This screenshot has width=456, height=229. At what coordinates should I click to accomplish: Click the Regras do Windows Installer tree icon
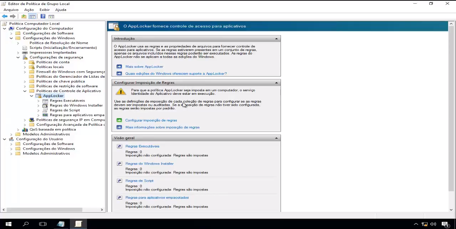45,105
